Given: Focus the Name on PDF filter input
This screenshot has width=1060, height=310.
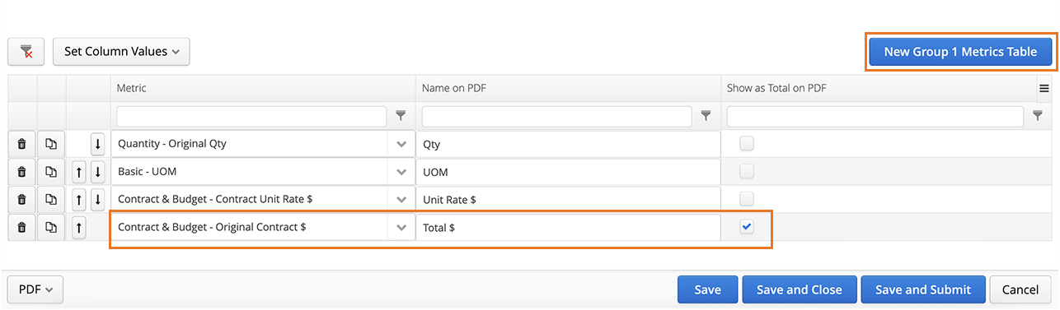Looking at the screenshot, I should coord(556,116).
